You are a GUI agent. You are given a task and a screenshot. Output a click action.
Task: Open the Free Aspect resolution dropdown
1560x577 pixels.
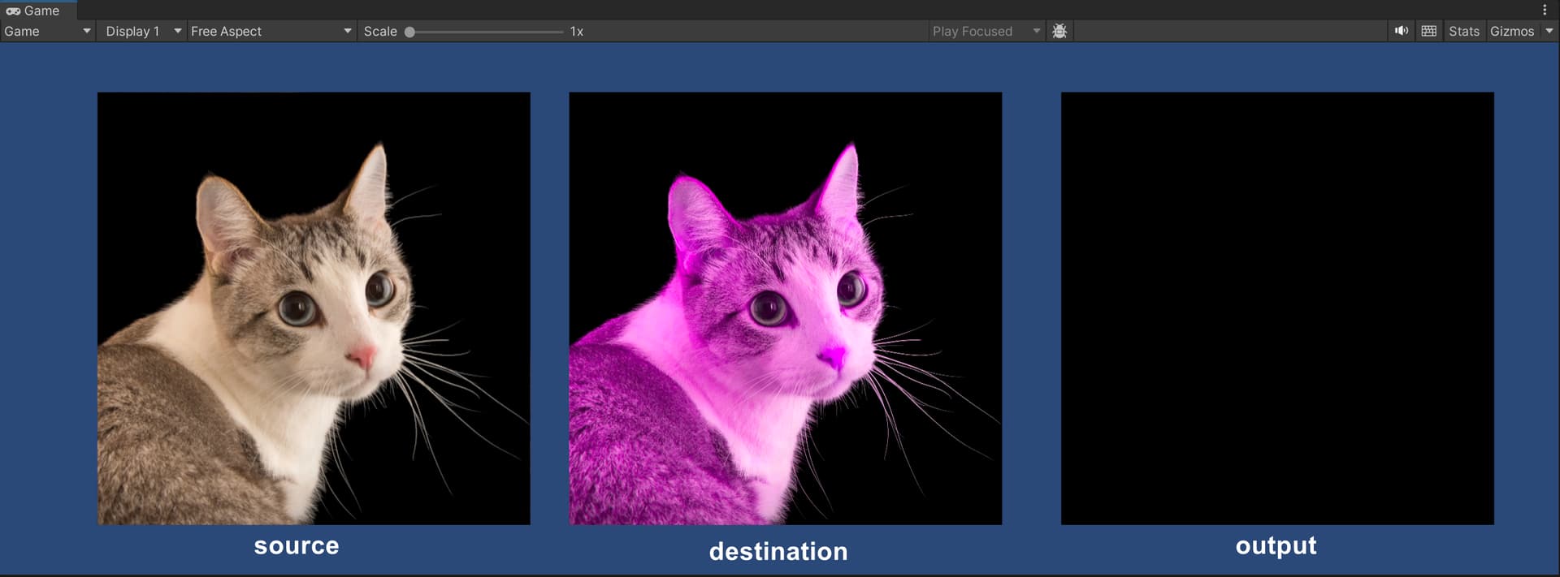click(271, 31)
